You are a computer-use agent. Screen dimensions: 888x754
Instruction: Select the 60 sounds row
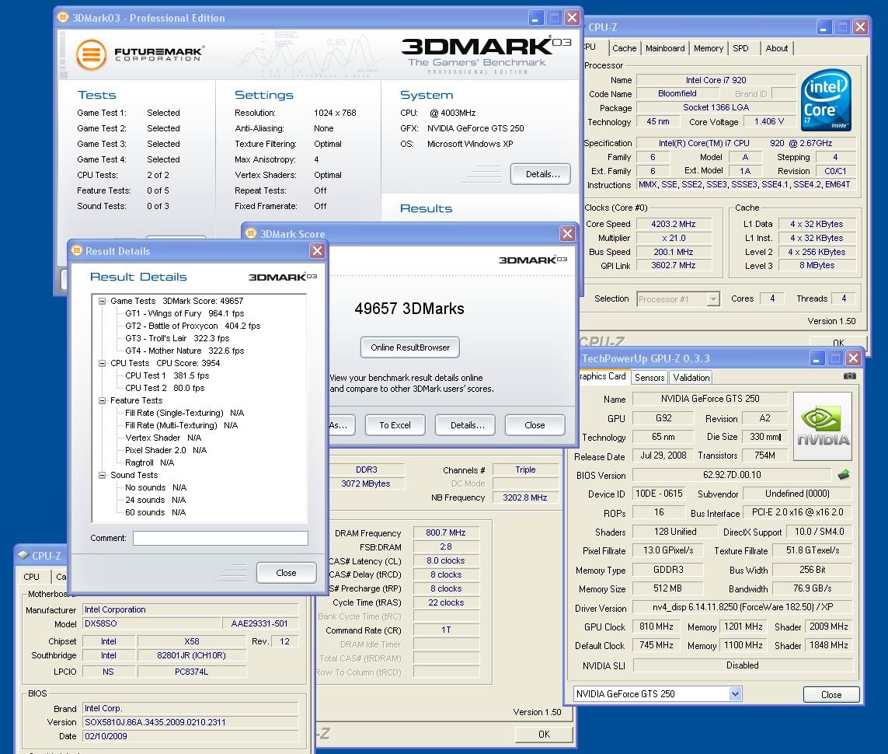pyautogui.click(x=155, y=513)
